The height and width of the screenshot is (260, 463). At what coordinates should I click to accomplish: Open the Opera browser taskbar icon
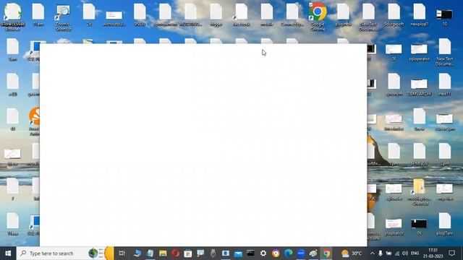pyautogui.click(x=175, y=253)
